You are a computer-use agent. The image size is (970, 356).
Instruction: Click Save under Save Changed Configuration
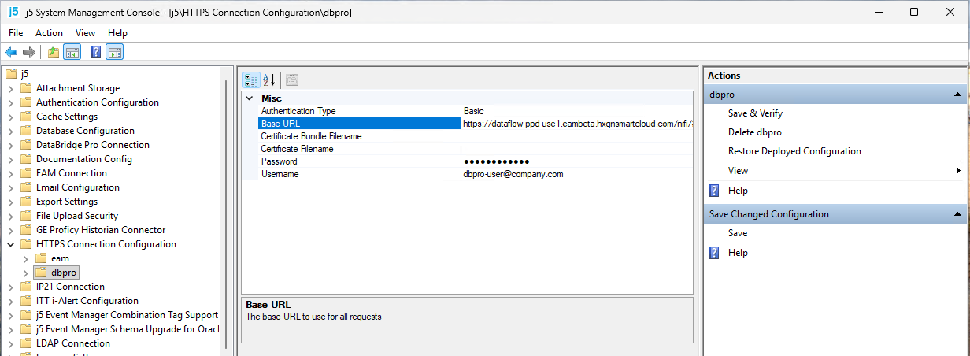pyautogui.click(x=738, y=233)
